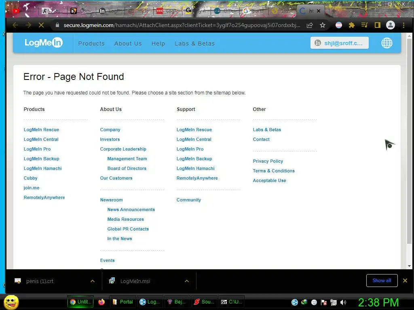Click the 2:38 PM taskbar clock
This screenshot has width=414, height=310.
coord(378,302)
